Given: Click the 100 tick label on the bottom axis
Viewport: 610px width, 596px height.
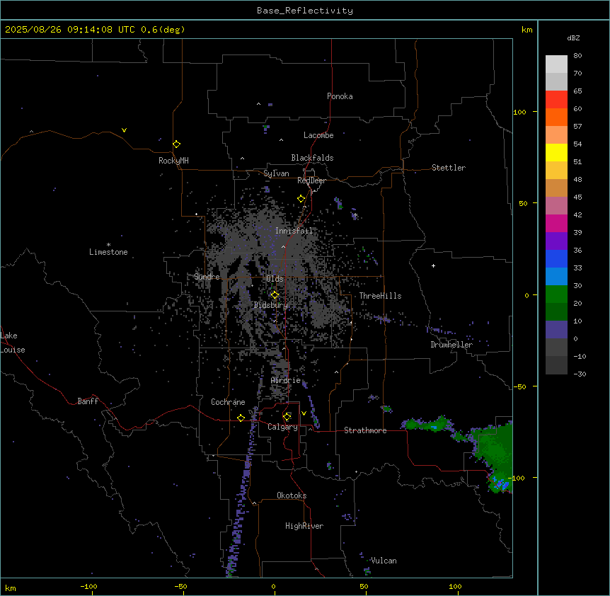Looking at the screenshot, I should click(455, 586).
